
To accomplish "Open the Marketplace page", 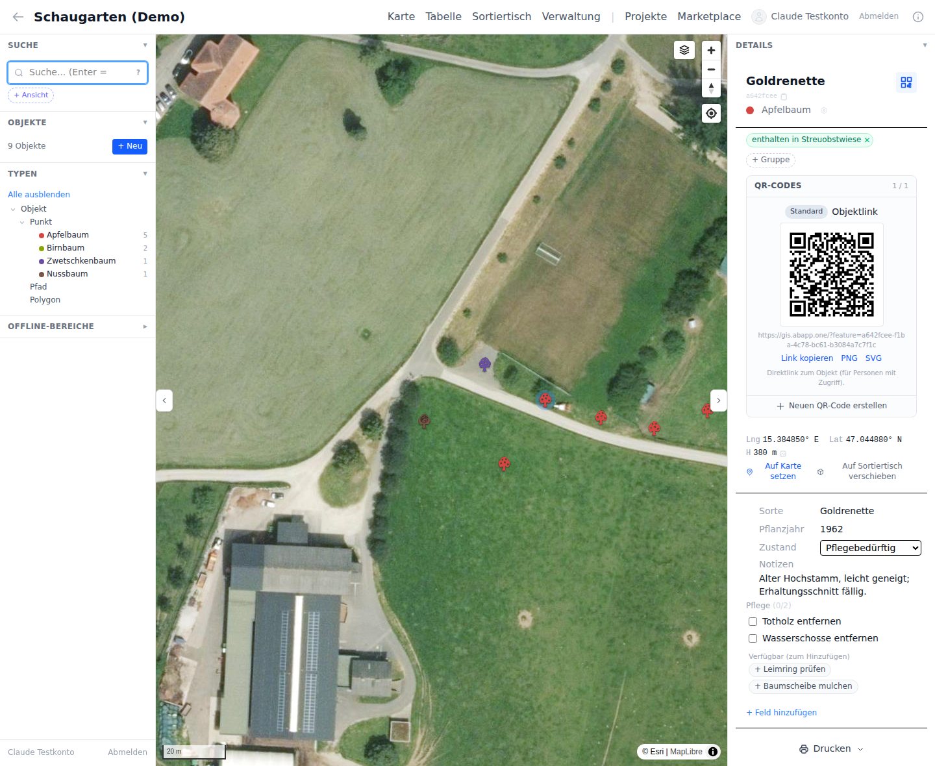I will click(709, 17).
